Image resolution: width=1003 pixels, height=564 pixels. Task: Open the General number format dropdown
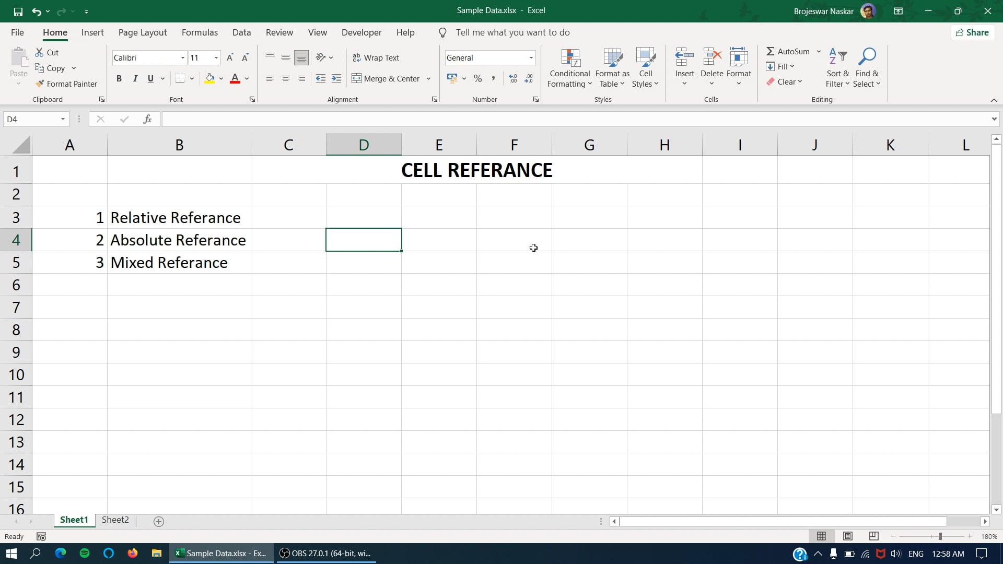point(531,58)
